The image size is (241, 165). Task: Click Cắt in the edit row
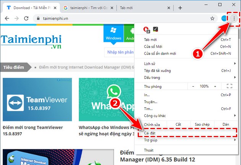pyautogui.click(x=178, y=125)
